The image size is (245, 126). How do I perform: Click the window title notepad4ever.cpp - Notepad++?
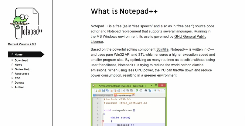click(123, 86)
